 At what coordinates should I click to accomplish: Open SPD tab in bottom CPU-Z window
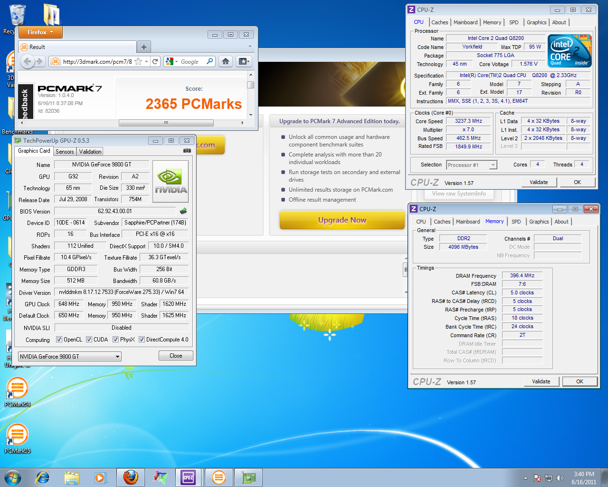click(x=516, y=222)
